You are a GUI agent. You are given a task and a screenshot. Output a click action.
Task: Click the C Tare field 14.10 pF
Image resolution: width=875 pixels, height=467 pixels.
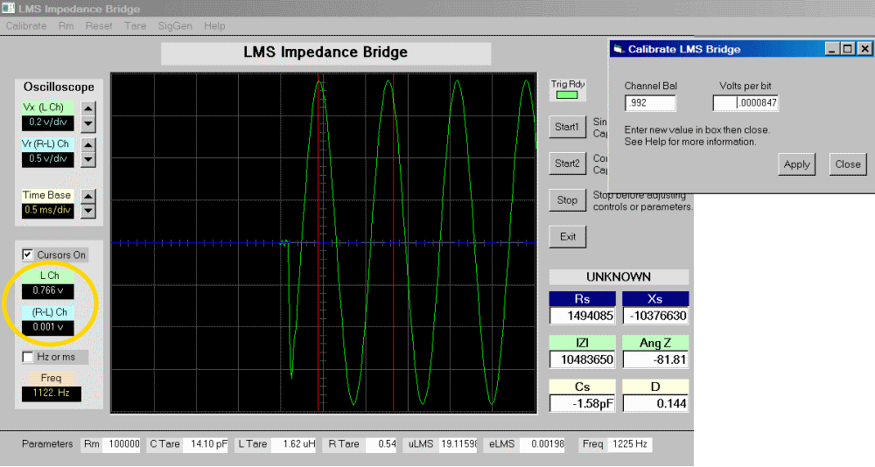[206, 444]
